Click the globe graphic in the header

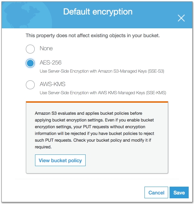27,15
